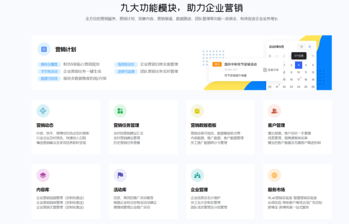The height and width of the screenshot is (224, 349).
Task: Click the 国庆中秋双节促销活动 title
Action: click(x=241, y=64)
